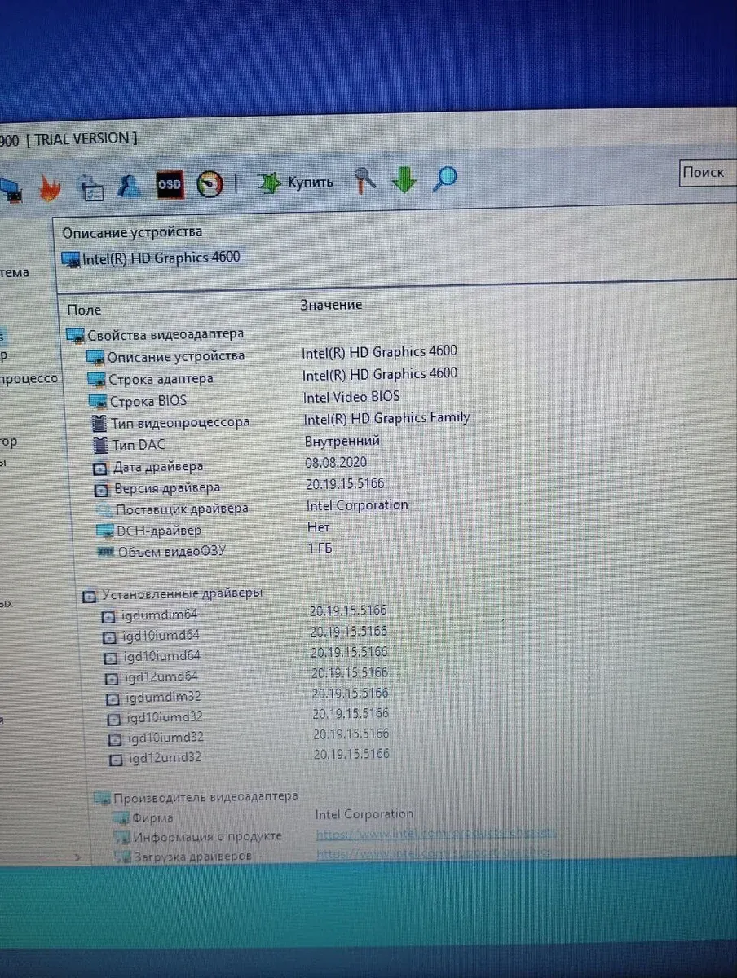Click the Значение column header
Screen dimensions: 737x978
331,305
